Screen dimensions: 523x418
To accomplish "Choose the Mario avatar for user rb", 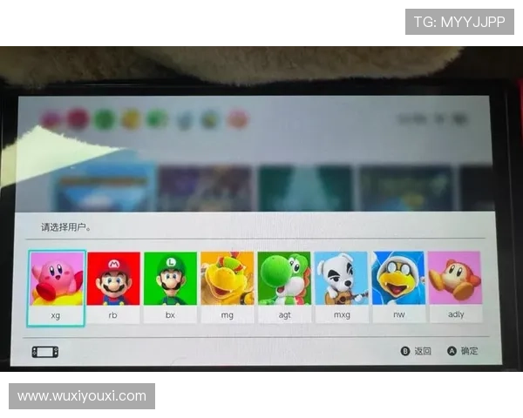I will pyautogui.click(x=113, y=278).
